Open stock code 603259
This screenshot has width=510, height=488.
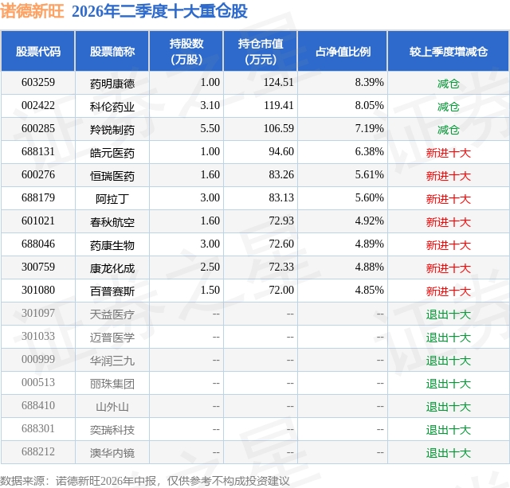(x=38, y=83)
